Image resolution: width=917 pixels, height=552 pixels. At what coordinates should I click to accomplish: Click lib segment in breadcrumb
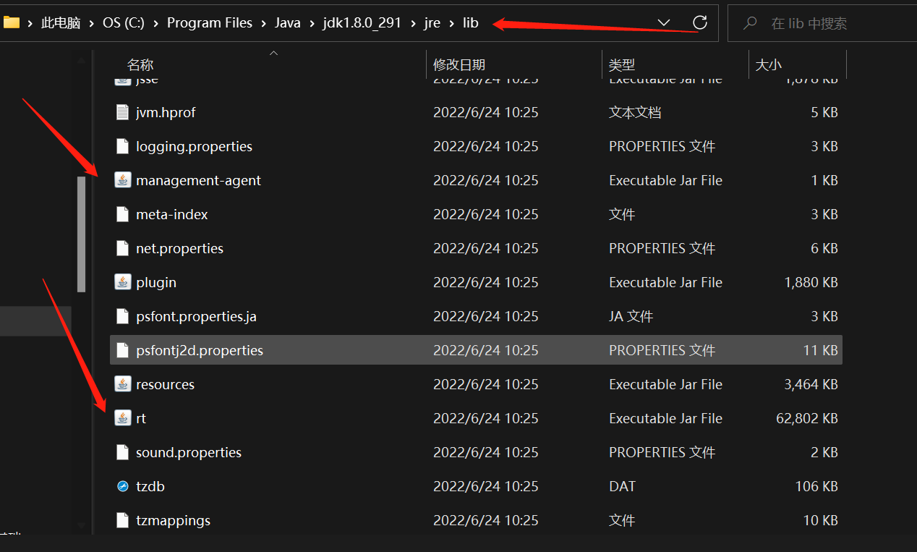[470, 23]
